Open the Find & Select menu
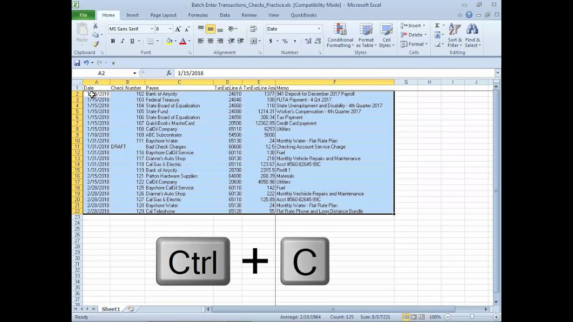 [472, 36]
